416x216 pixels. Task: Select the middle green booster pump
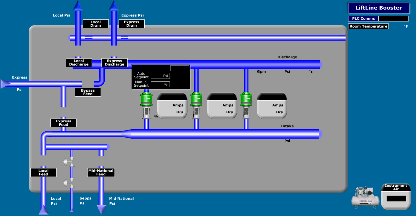click(x=196, y=105)
